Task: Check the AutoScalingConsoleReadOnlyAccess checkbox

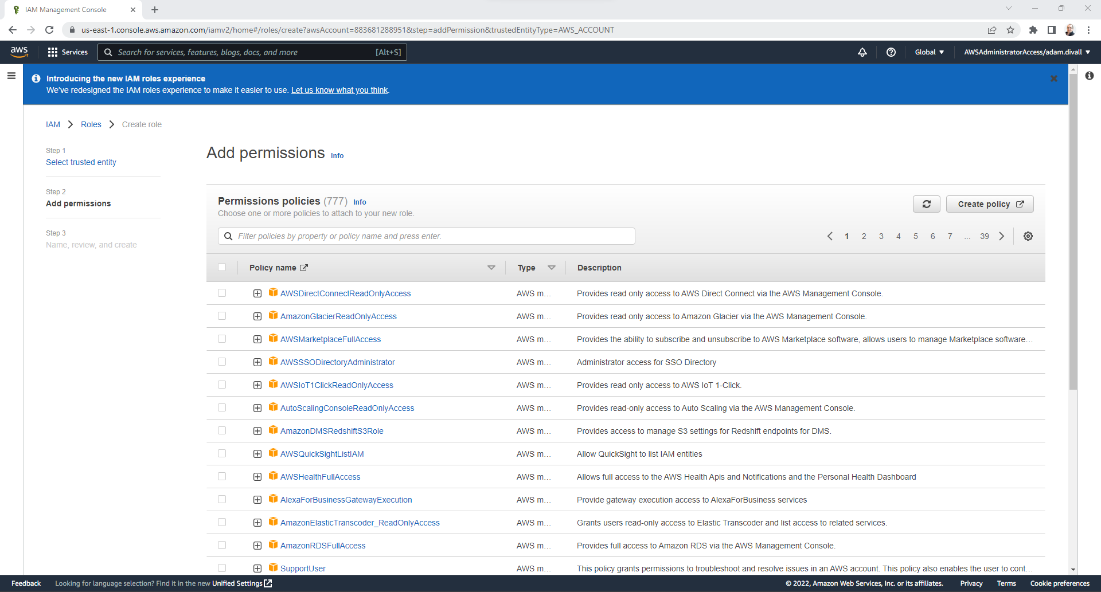Action: 222,407
